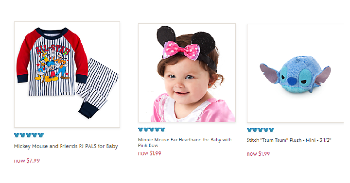
Task: Open the Minnie Mouse Ear Headband for Baby link
Action: click(x=185, y=142)
